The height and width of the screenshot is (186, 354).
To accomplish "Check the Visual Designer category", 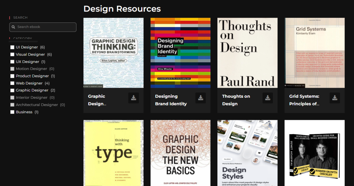I will click(12, 54).
